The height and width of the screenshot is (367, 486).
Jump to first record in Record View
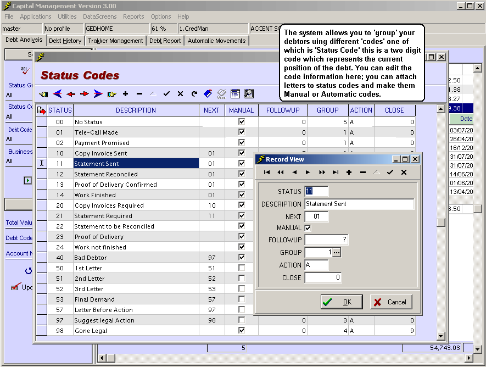(267, 173)
